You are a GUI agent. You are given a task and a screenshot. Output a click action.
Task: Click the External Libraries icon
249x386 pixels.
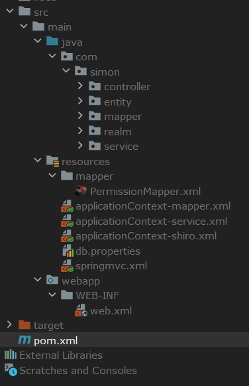(x=11, y=354)
